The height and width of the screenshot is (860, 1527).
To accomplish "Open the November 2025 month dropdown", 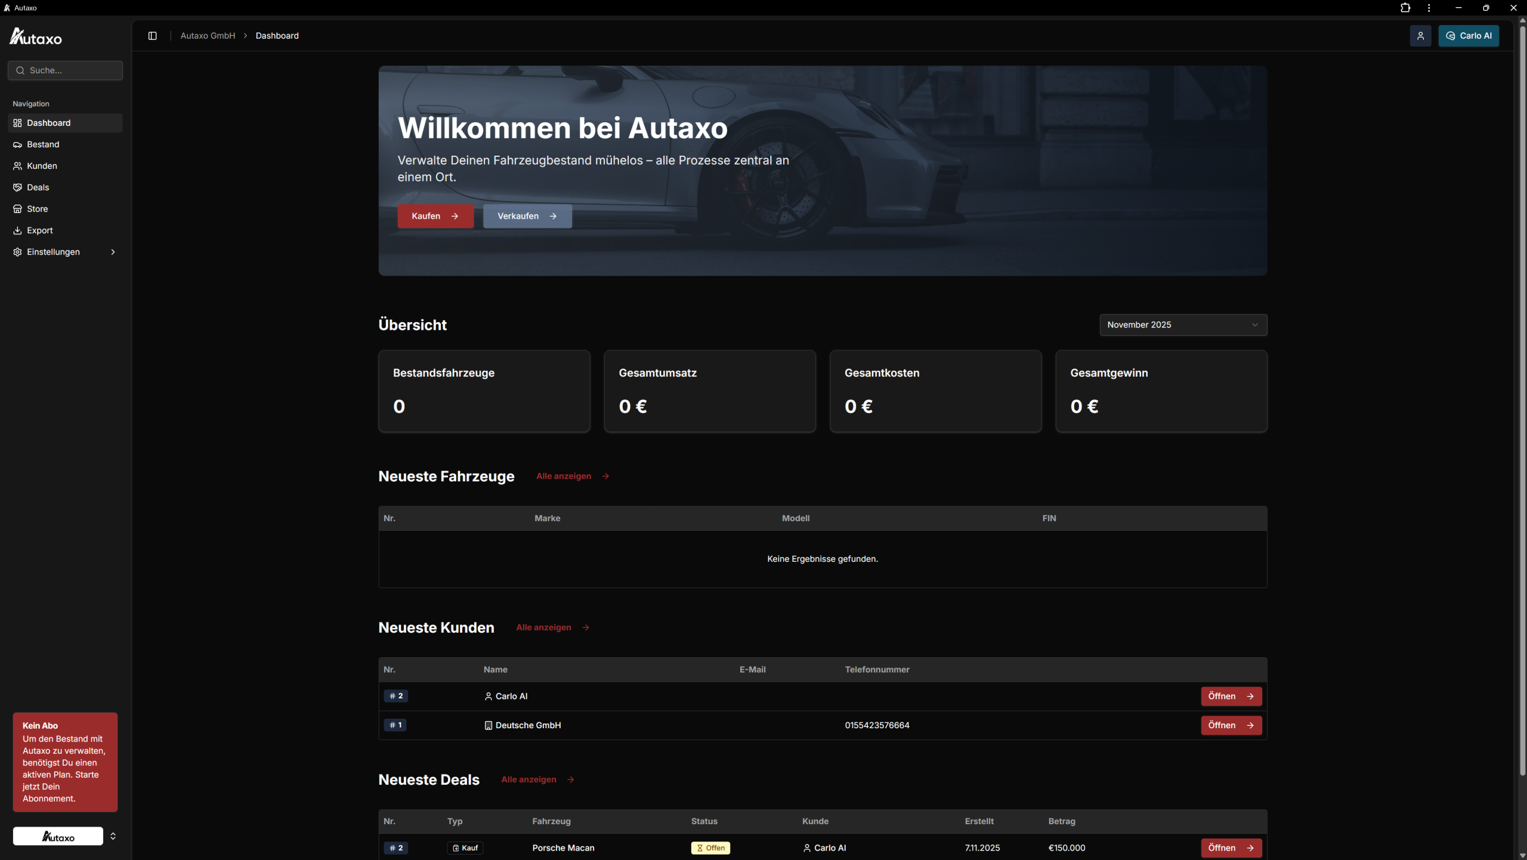I will pos(1183,325).
